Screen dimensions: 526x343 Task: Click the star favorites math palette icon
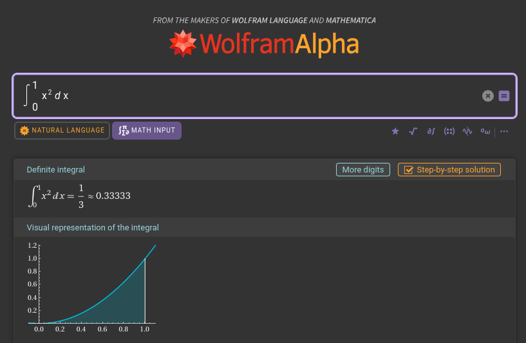pyautogui.click(x=395, y=131)
